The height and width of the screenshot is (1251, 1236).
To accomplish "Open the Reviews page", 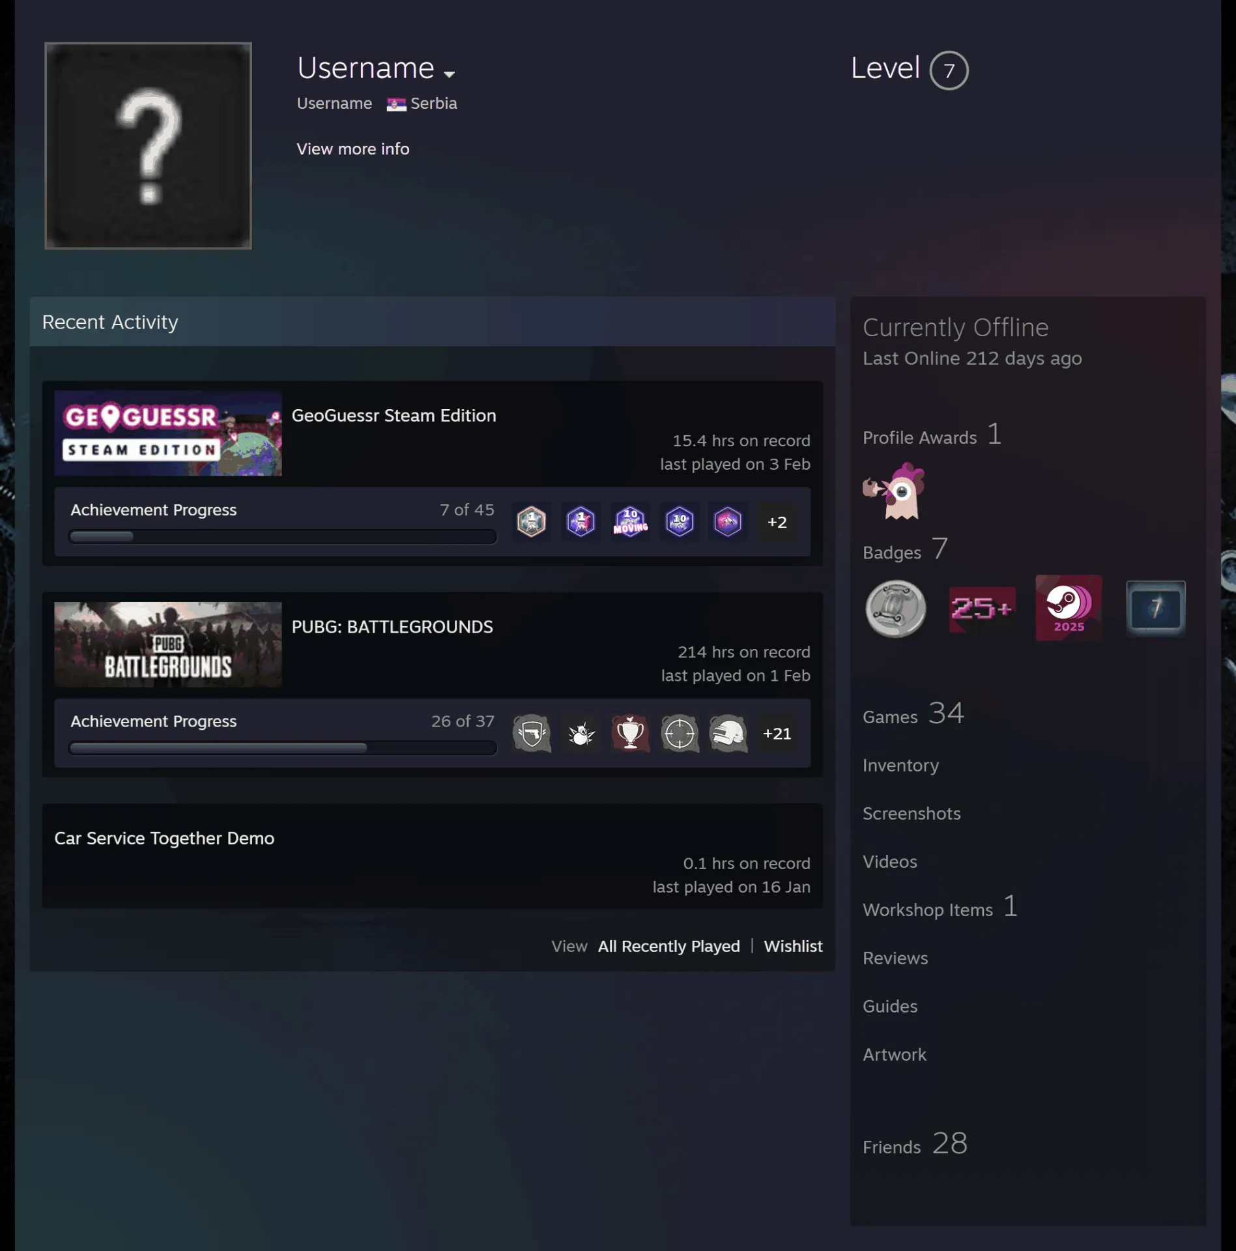I will pyautogui.click(x=895, y=958).
